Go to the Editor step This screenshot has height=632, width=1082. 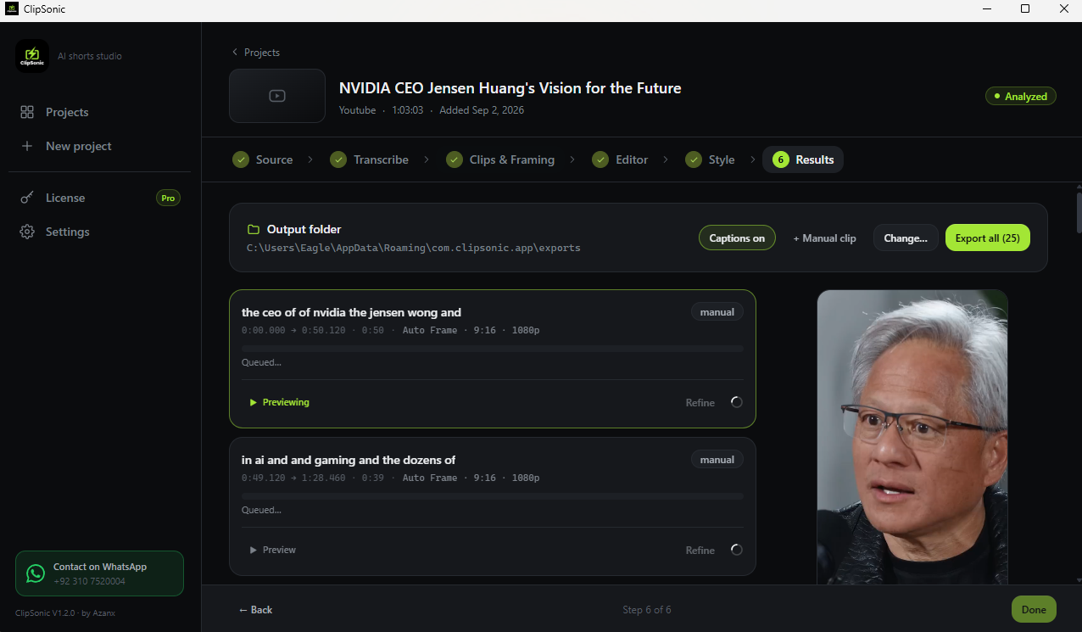[x=620, y=159]
